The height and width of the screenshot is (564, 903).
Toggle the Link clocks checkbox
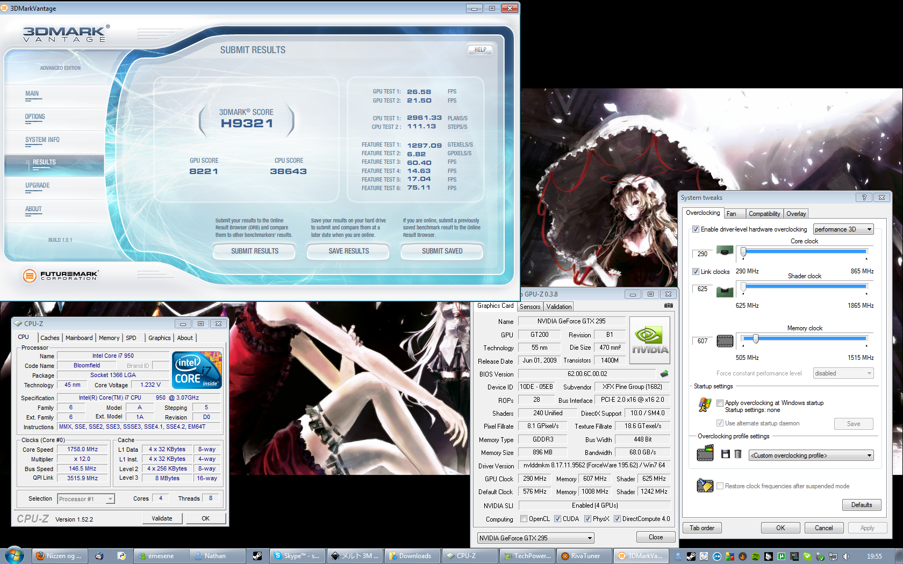[x=696, y=272]
